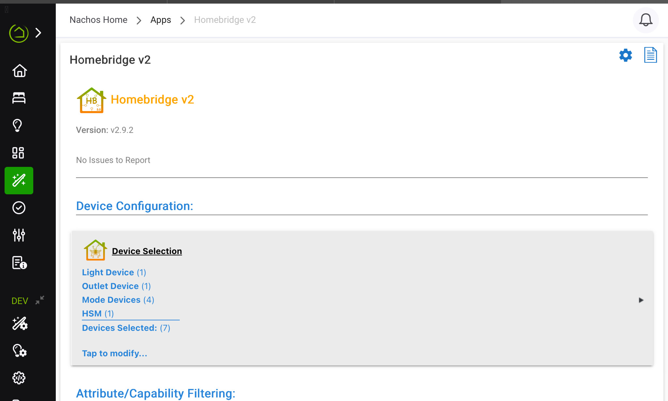
Task: Open the Devices lightbulb icon
Action: click(x=18, y=125)
